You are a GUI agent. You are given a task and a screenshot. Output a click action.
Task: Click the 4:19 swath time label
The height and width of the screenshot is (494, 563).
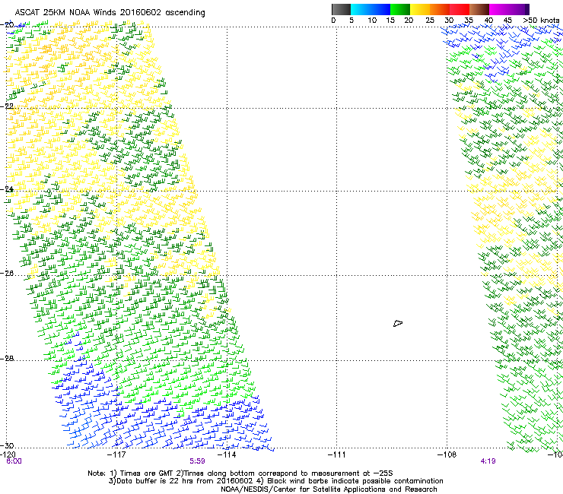pos(488,461)
